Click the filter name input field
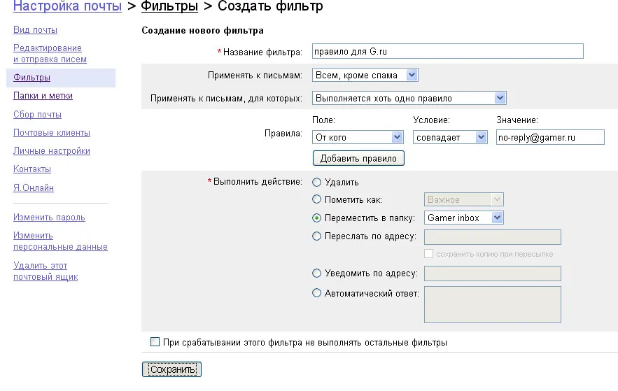The image size is (618, 391). click(447, 52)
